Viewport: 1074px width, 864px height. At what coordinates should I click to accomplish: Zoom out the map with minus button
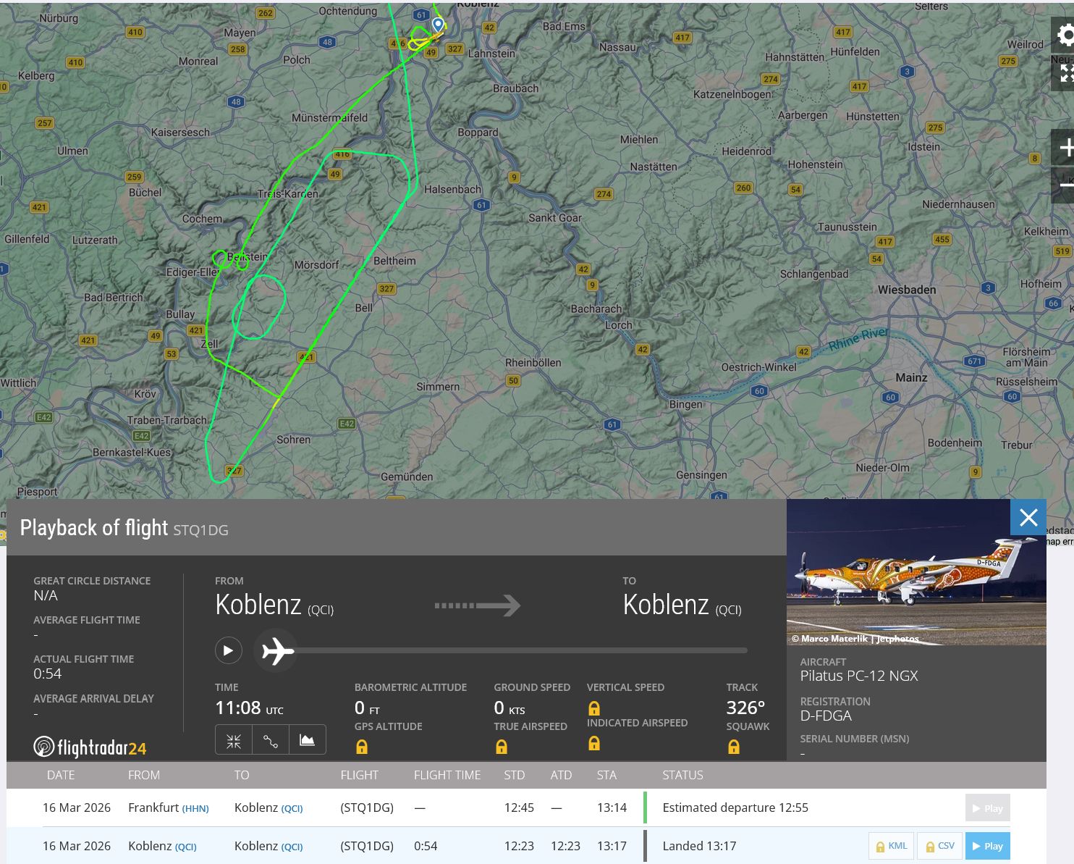(1065, 185)
